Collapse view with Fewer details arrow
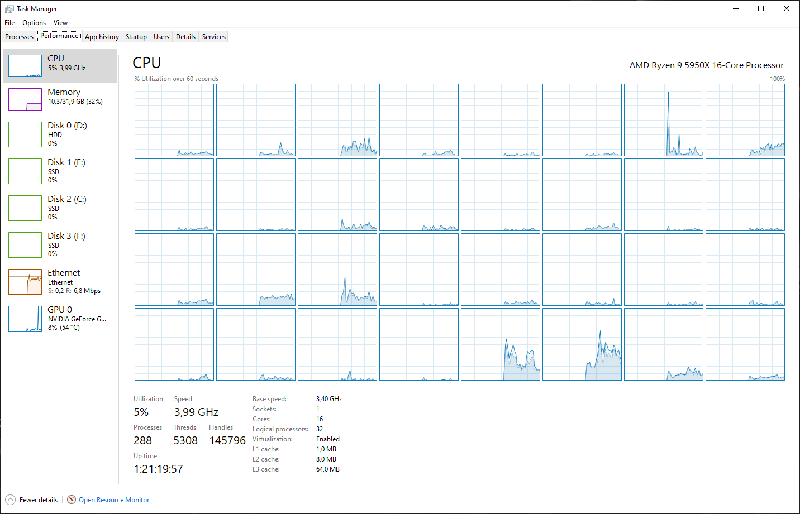Image resolution: width=800 pixels, height=514 pixels. 11,499
